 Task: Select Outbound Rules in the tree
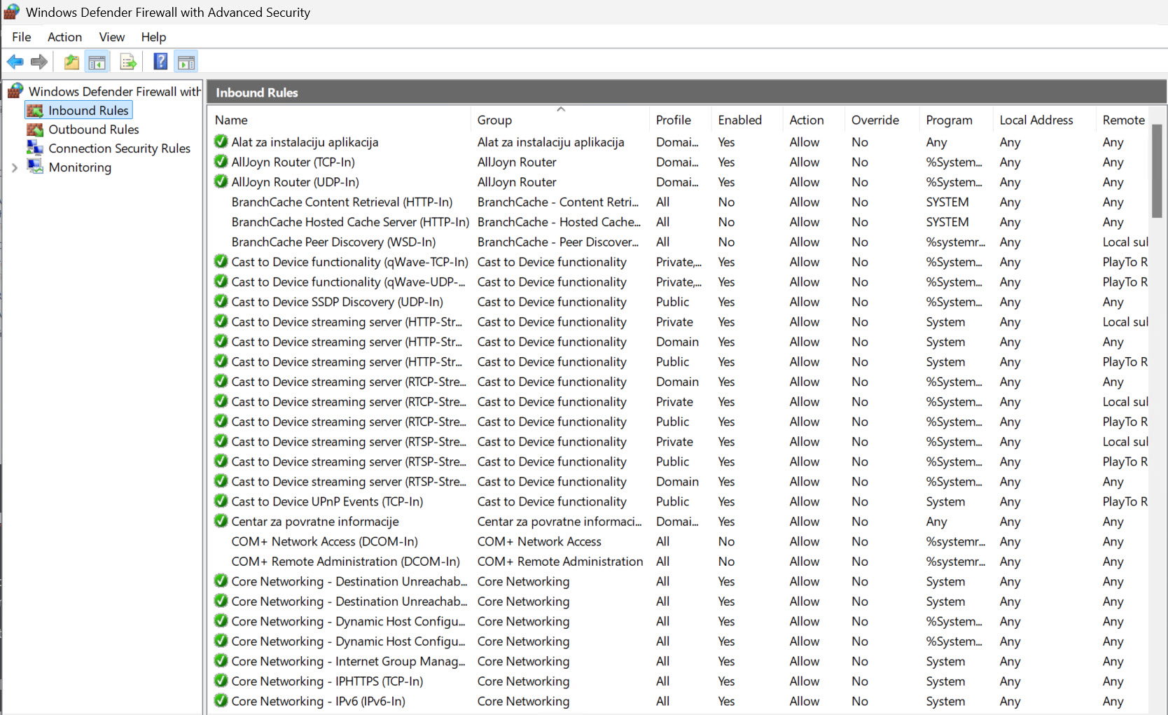(94, 130)
